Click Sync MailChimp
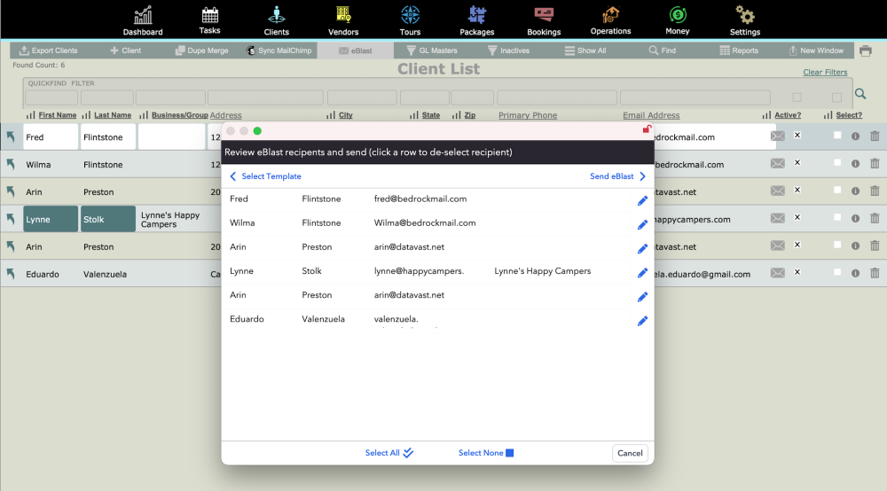Viewport: 887px width, 491px height. [279, 51]
